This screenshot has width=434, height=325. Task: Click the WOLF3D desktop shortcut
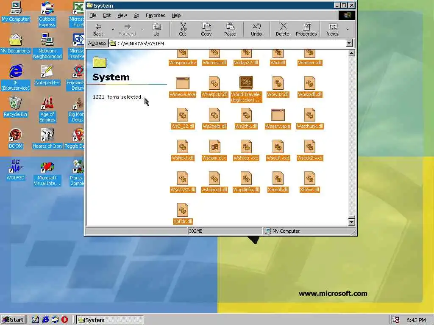(16, 171)
